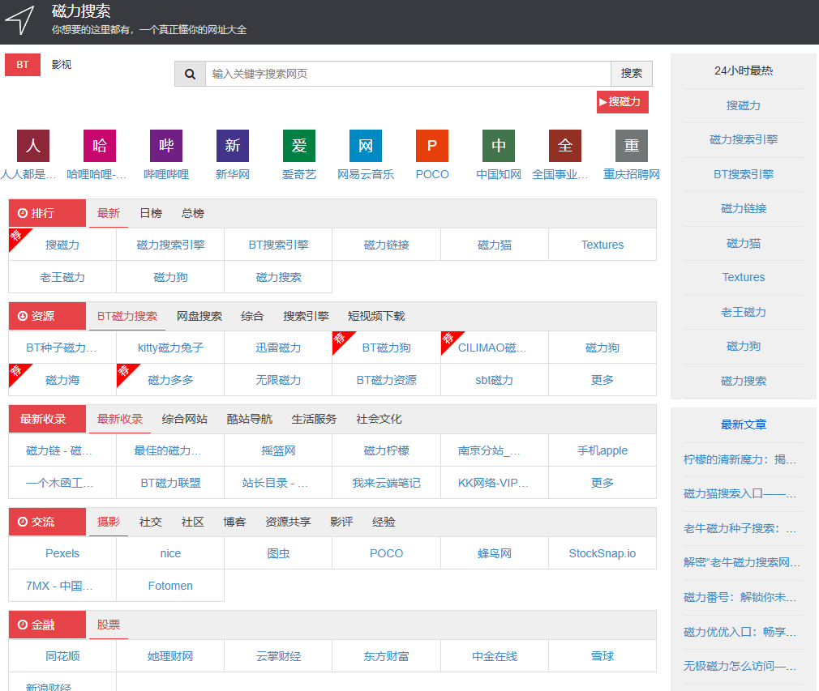Screen dimensions: 819x691
Task: Open the 磁力猫 link in 24小时最热
Action: (744, 243)
